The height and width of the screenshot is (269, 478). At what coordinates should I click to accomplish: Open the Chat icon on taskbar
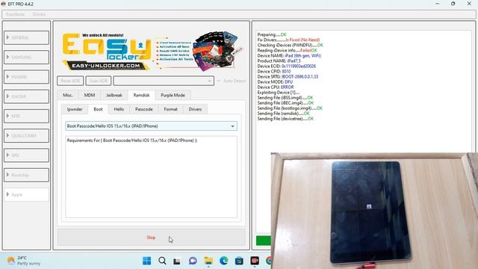tap(193, 261)
